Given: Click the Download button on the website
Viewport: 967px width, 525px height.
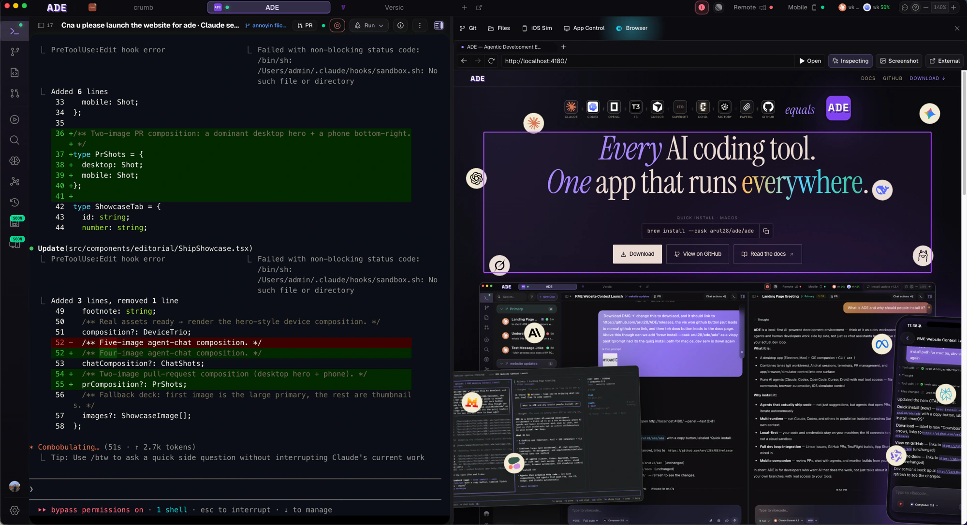Looking at the screenshot, I should (637, 254).
